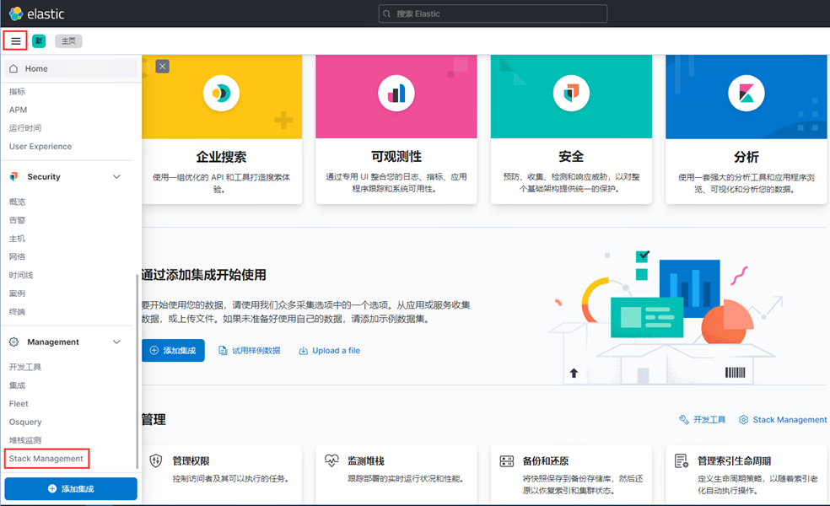Screen dimensions: 830x506
Task: Select Home in the navigation sidebar
Action: click(70, 69)
